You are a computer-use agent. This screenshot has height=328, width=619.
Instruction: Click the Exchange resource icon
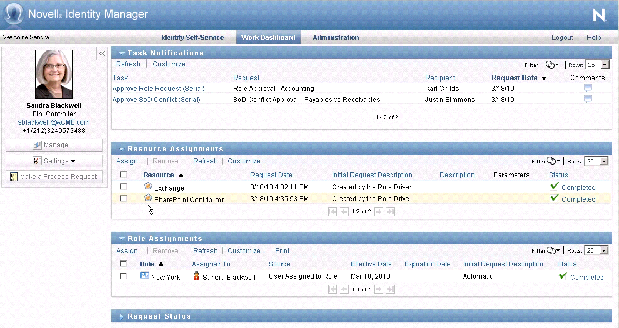[148, 186]
